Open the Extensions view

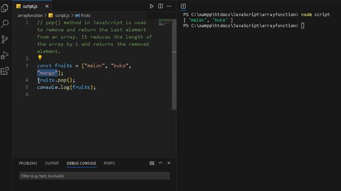click(x=5, y=71)
